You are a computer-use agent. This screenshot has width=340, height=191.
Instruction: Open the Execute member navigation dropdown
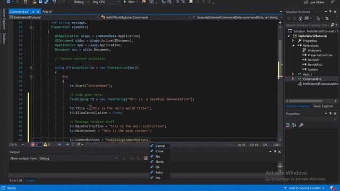(x=237, y=18)
